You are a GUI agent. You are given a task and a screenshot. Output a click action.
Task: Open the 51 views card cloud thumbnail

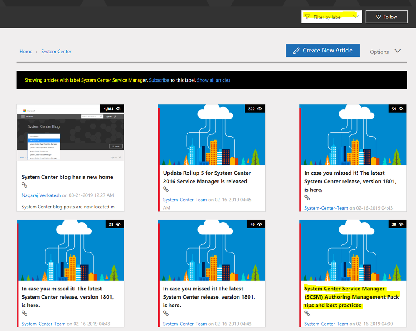click(x=354, y=135)
